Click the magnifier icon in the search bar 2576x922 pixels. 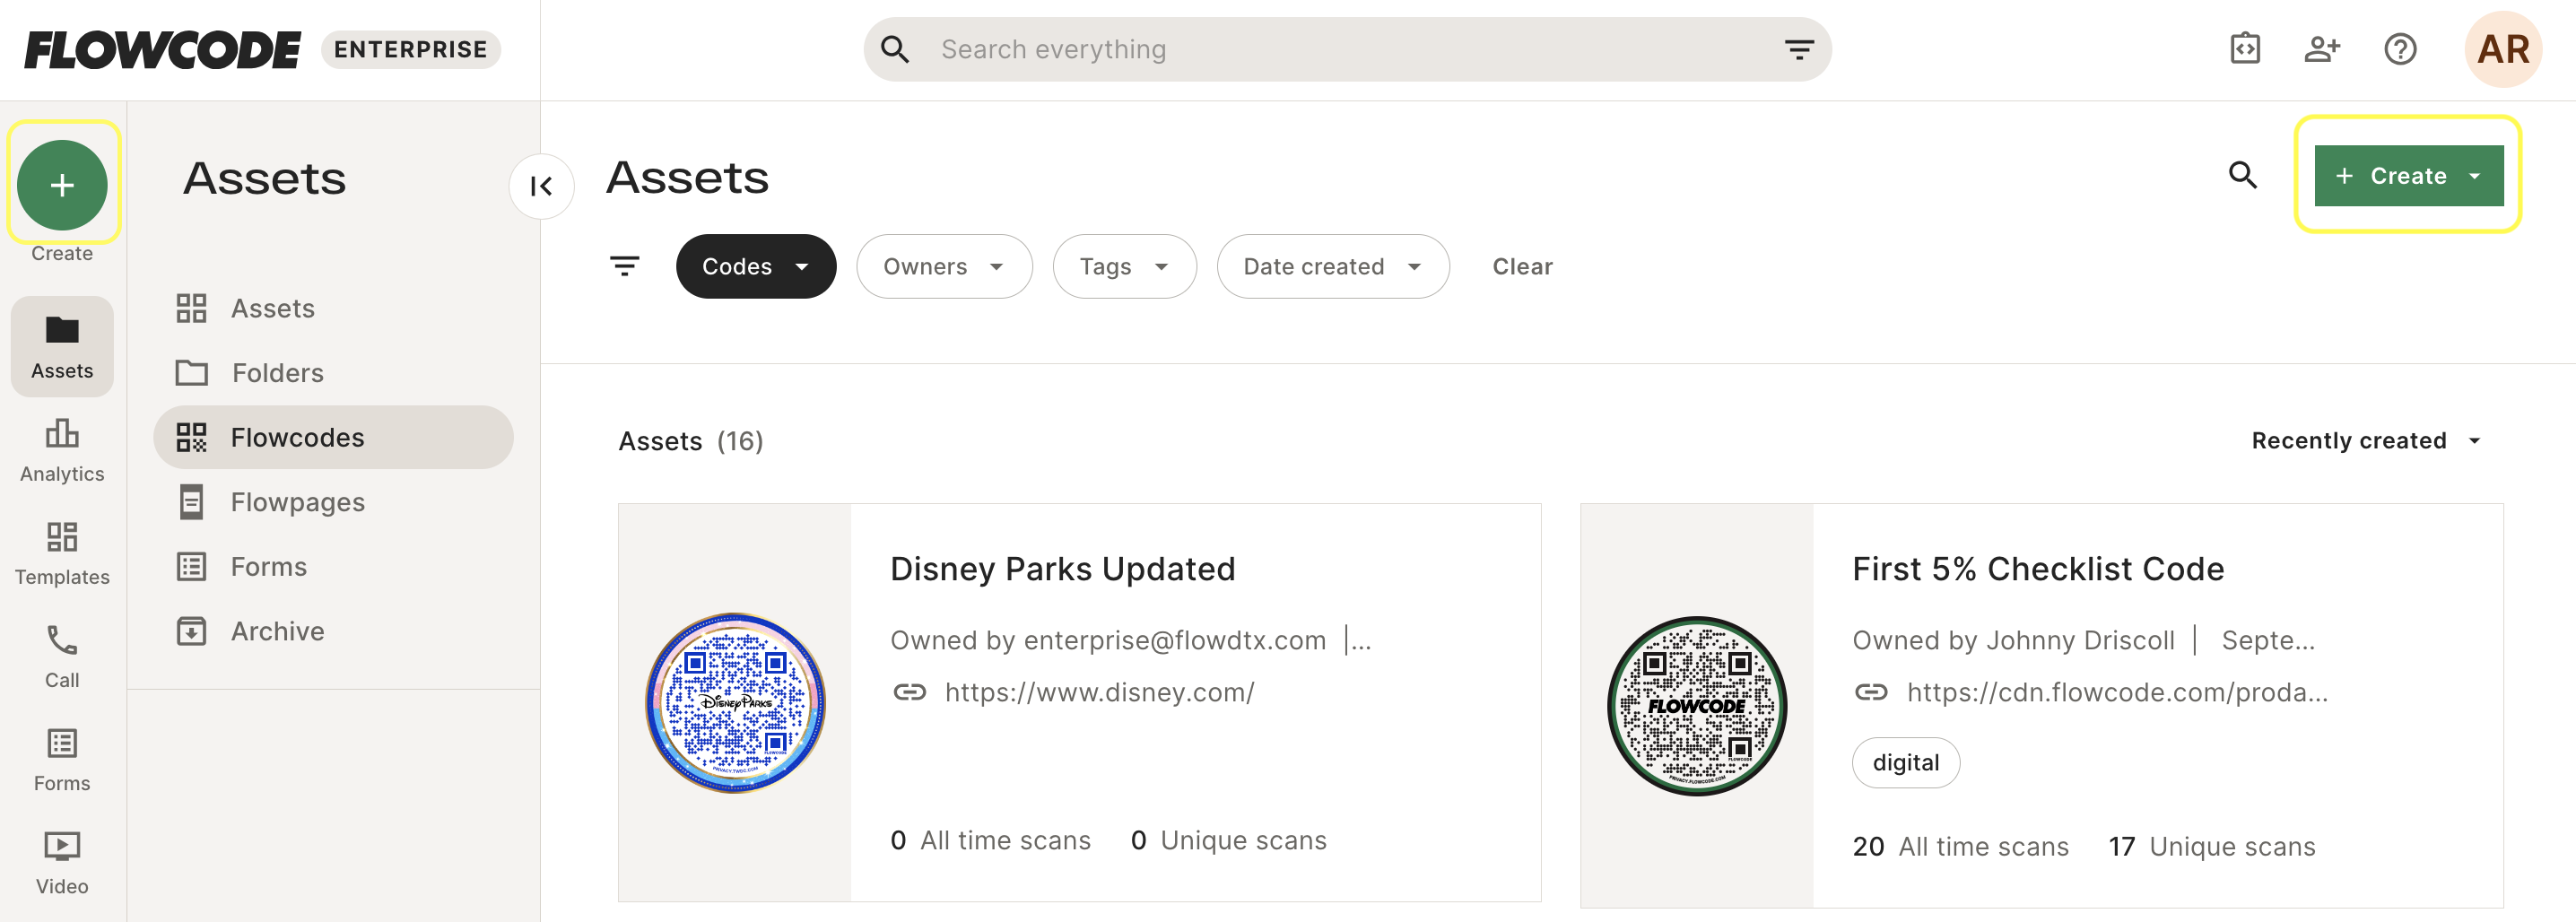[x=895, y=49]
